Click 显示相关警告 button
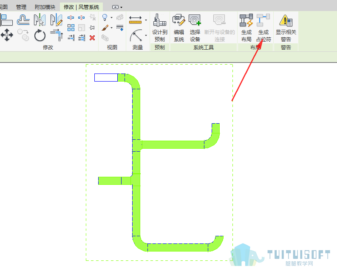This screenshot has width=337, height=277. (x=286, y=28)
